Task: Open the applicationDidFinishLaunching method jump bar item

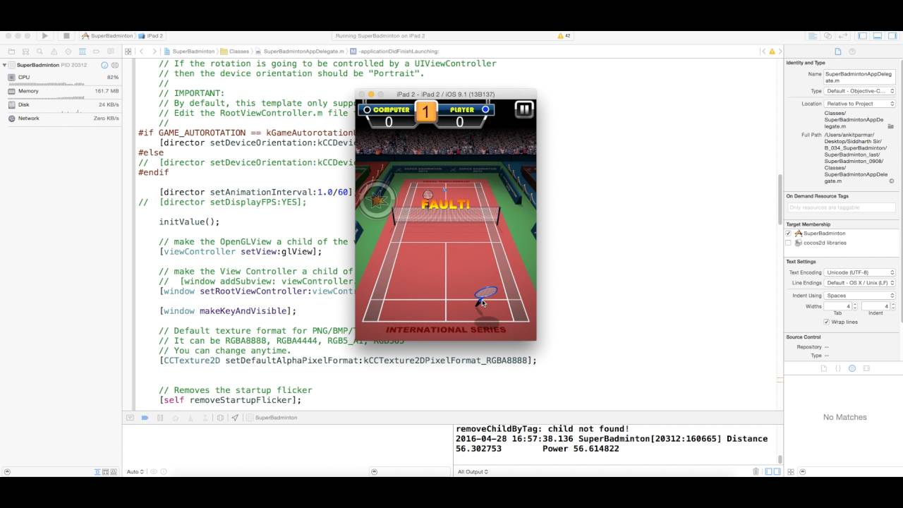Action: [x=395, y=52]
